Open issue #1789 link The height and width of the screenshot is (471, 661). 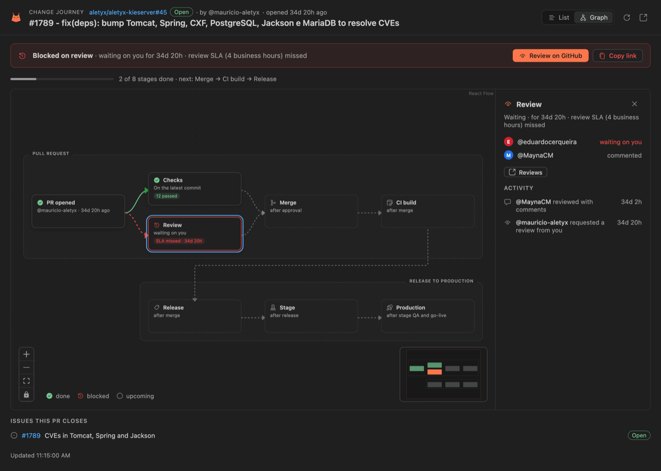point(31,436)
